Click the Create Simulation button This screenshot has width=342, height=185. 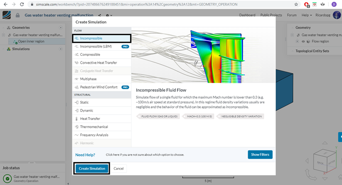tap(92, 168)
